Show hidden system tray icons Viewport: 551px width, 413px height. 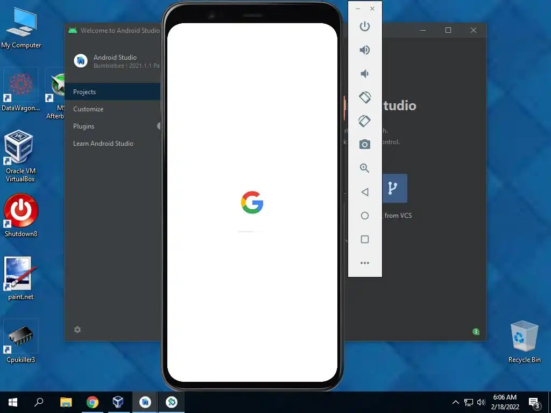[x=455, y=402]
